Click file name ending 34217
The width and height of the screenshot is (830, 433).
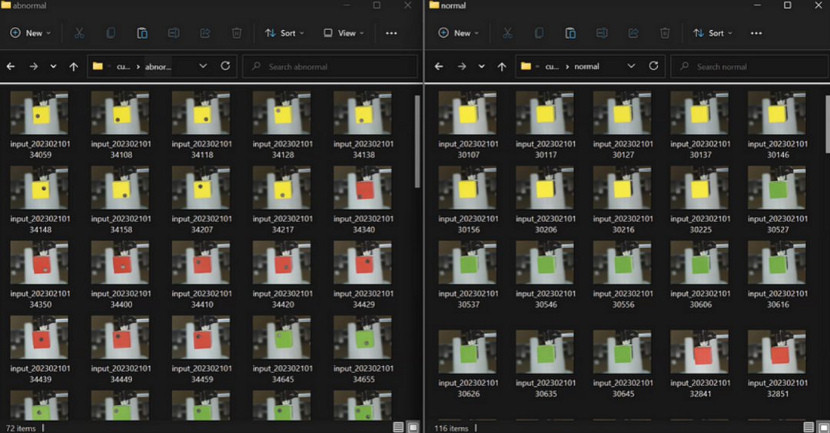click(x=283, y=224)
